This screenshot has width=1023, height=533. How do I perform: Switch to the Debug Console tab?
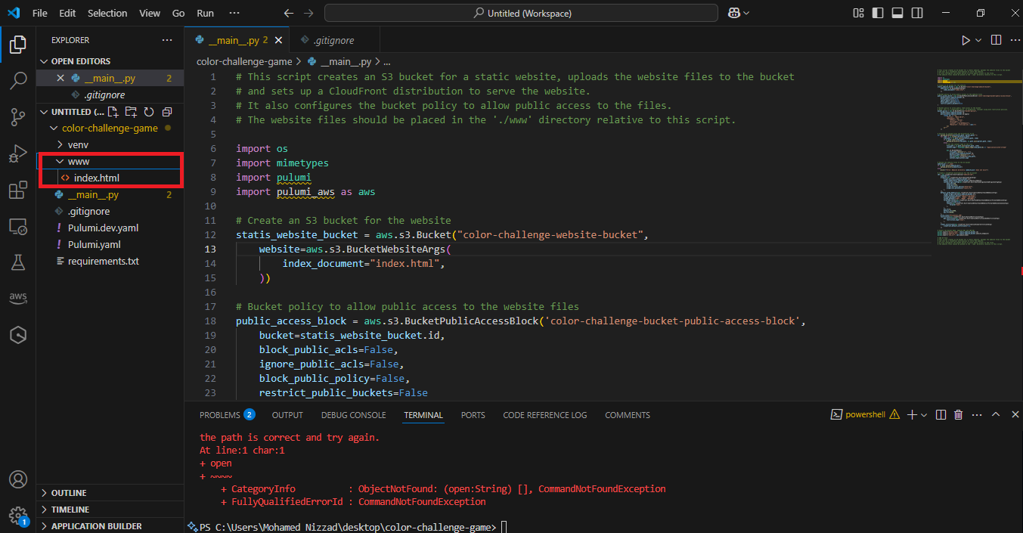pos(353,415)
